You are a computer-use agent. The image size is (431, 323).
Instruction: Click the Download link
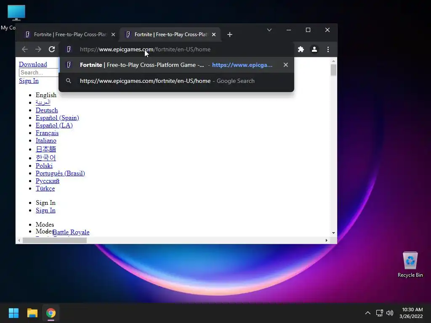[x=33, y=64]
